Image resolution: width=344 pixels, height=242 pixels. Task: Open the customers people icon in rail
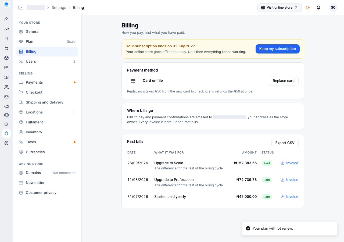tap(6, 87)
